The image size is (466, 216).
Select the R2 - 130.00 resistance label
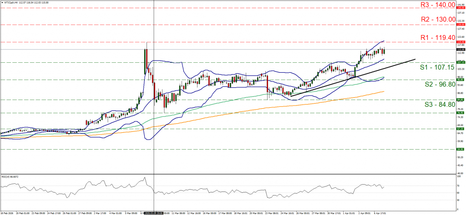tap(436, 19)
